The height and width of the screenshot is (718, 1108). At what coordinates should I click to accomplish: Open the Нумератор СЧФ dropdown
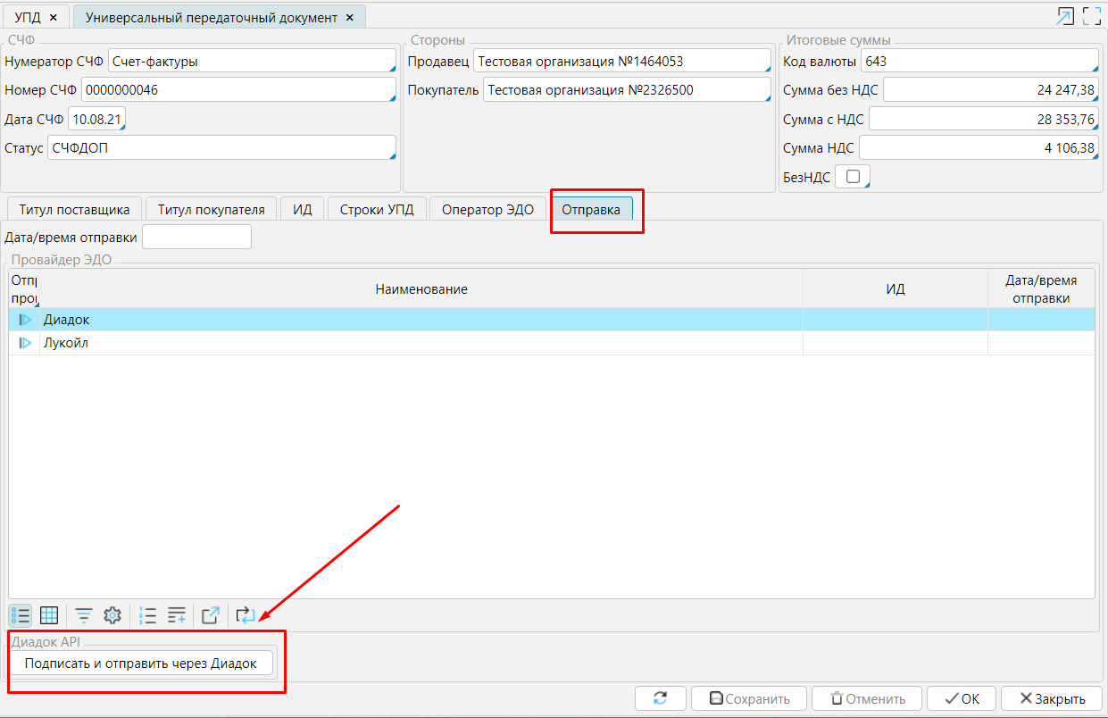(252, 62)
